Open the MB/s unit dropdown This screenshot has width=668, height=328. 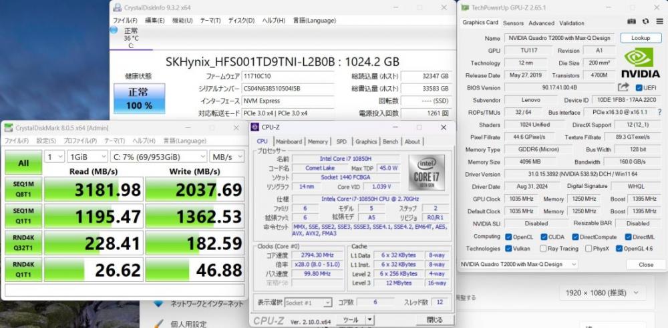pos(226,157)
